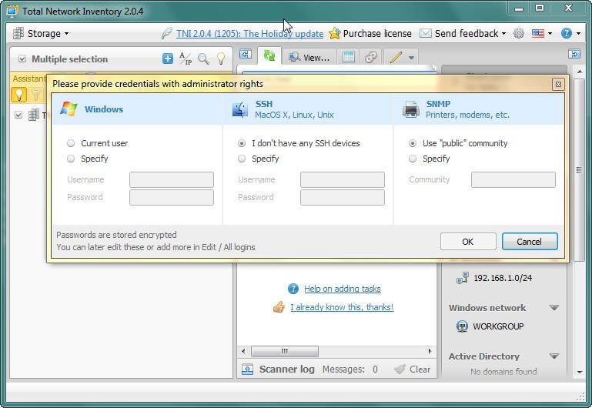The width and height of the screenshot is (592, 408).
Task: Confirm credentials with OK
Action: pos(468,242)
